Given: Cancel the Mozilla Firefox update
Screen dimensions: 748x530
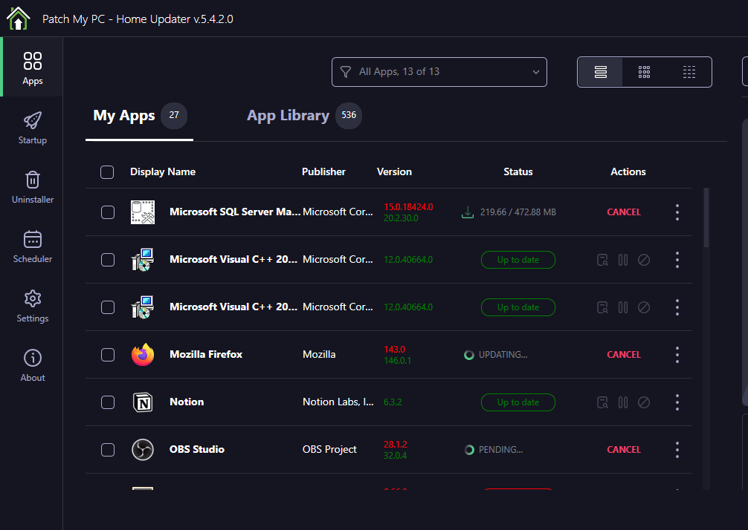Looking at the screenshot, I should (623, 355).
